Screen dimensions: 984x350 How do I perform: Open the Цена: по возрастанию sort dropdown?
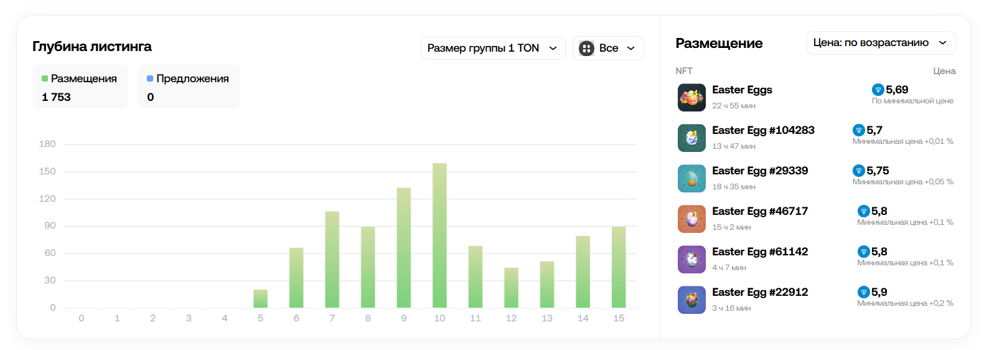point(880,43)
